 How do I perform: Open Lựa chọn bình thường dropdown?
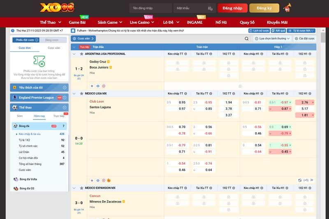point(272,39)
